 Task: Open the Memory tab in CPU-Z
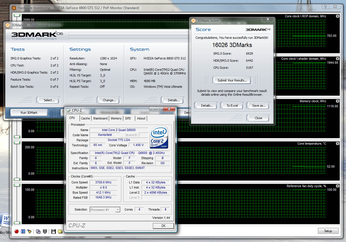(116, 118)
